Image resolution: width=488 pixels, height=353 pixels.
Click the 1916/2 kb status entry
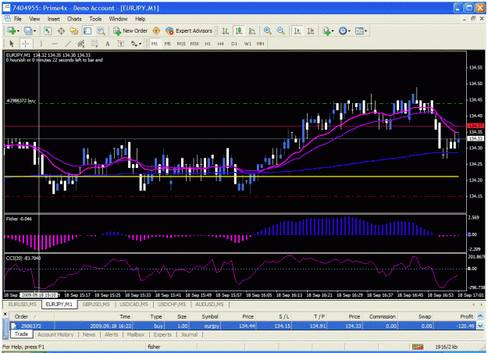447,347
